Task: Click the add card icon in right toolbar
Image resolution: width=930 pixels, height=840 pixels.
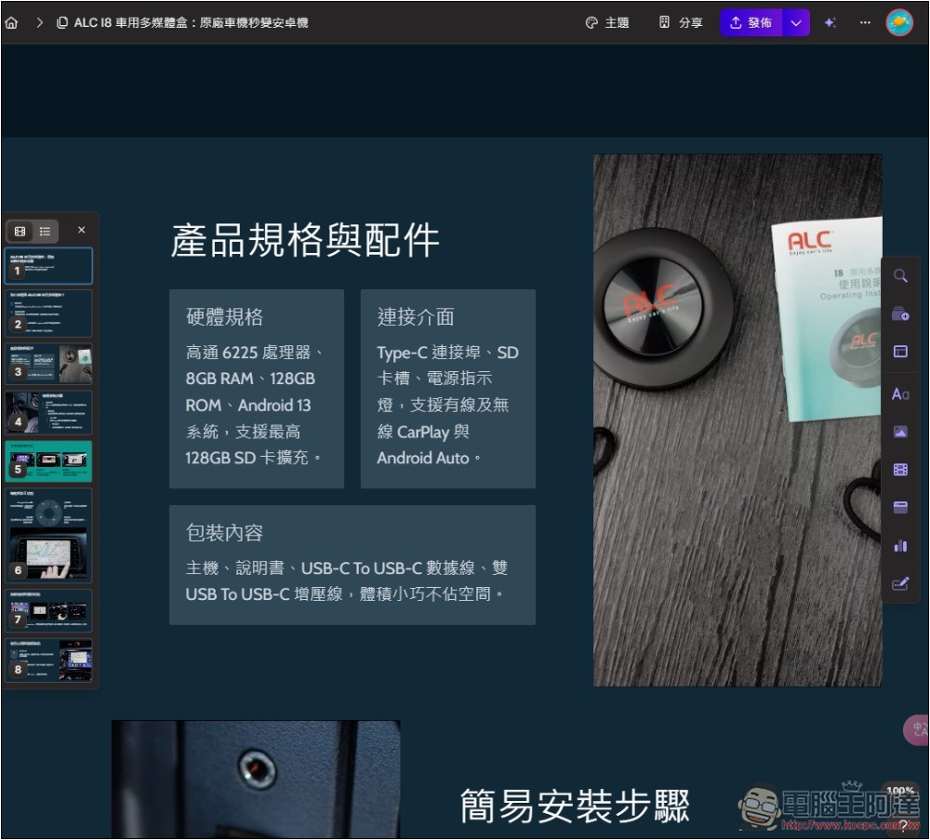Action: click(x=899, y=314)
